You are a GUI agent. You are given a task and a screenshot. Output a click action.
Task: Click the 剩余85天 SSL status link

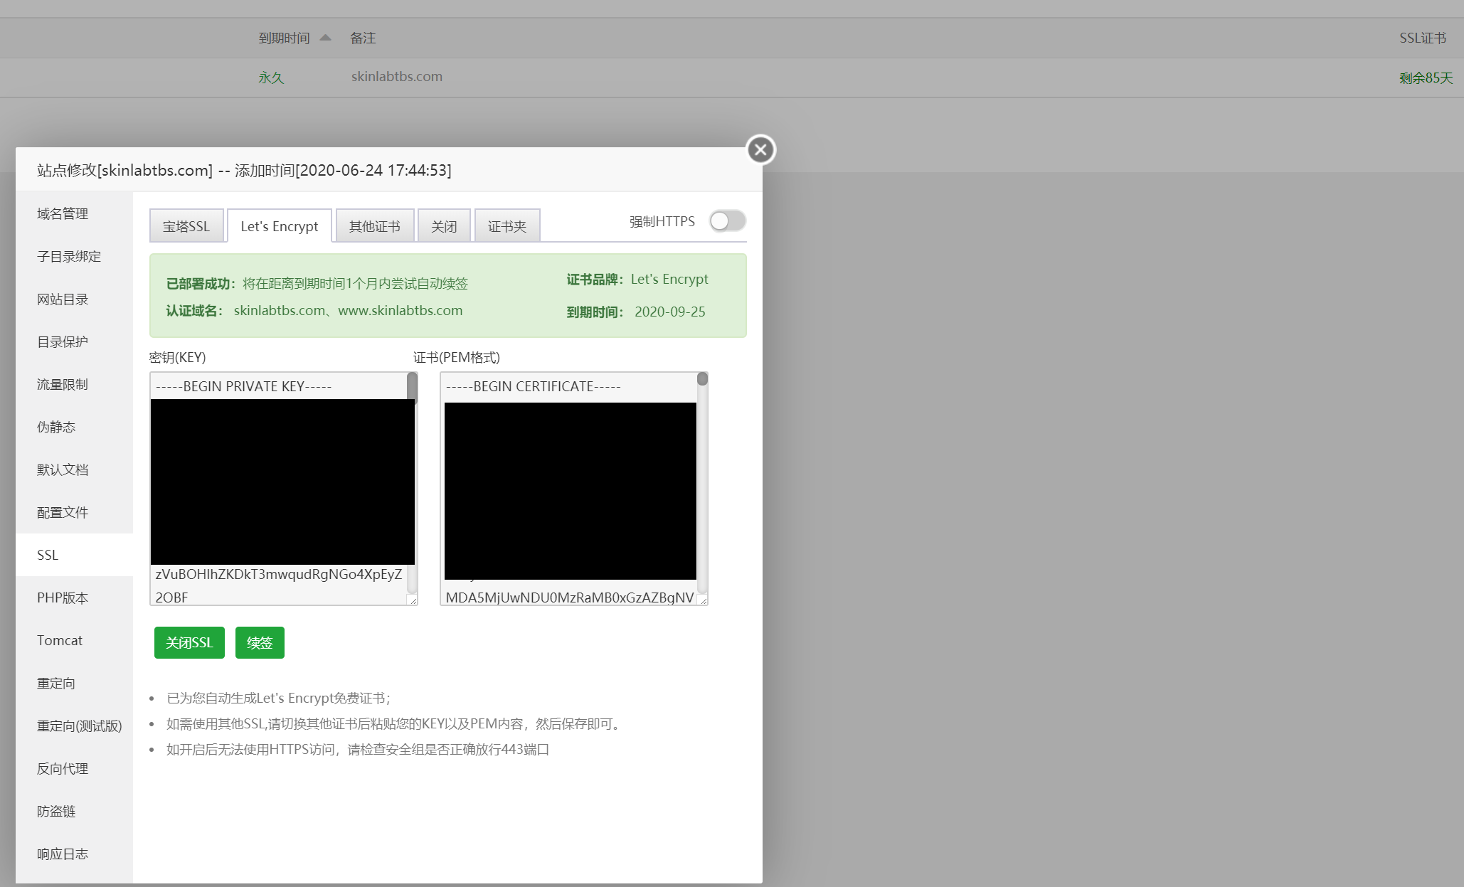pos(1426,78)
